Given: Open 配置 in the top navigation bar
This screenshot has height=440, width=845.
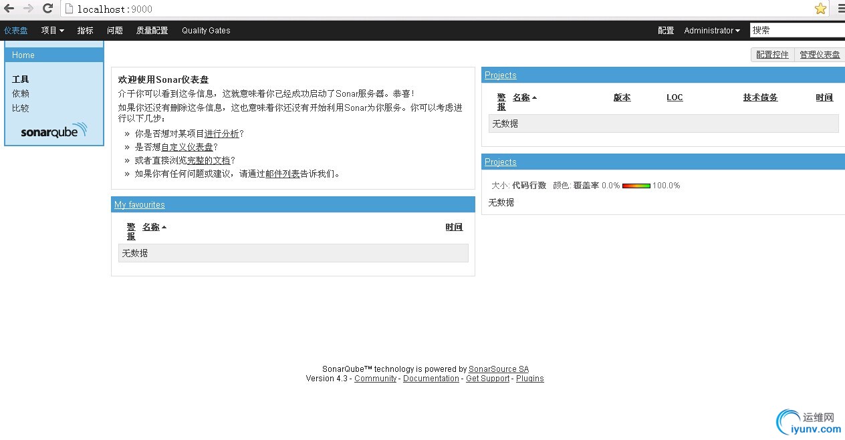Looking at the screenshot, I should pyautogui.click(x=666, y=30).
